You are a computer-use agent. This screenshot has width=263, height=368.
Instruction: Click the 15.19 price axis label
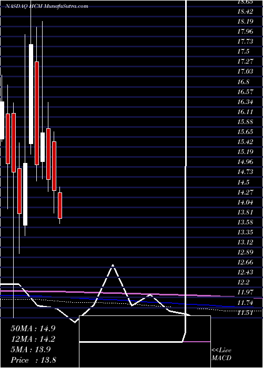click(245, 152)
